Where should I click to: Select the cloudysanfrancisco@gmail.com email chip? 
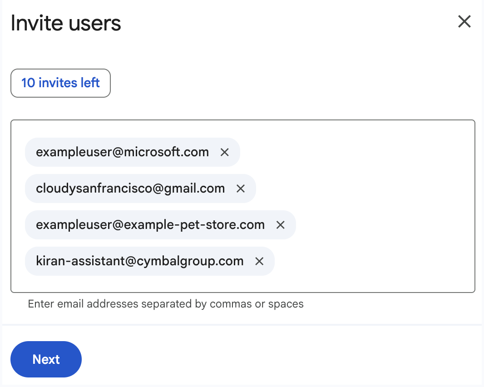[x=130, y=189]
